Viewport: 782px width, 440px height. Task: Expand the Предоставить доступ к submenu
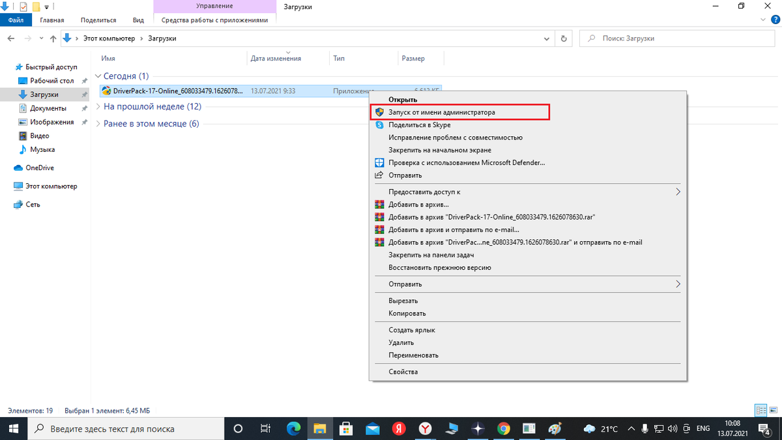[529, 192]
